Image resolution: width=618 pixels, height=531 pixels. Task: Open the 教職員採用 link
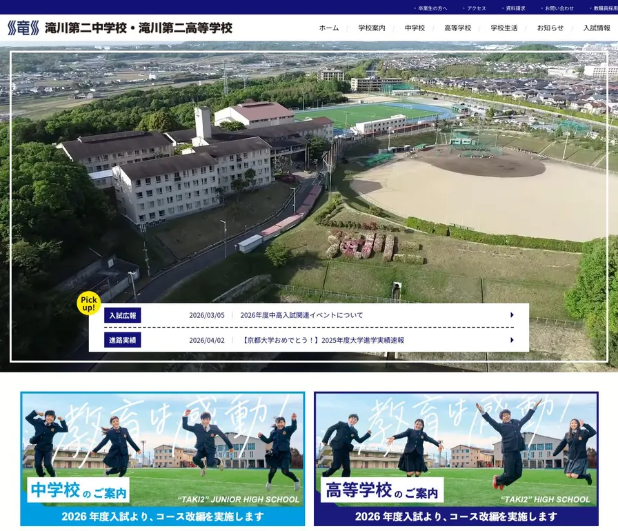pyautogui.click(x=606, y=8)
